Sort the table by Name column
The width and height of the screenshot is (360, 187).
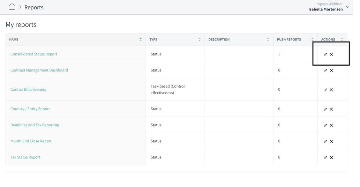(x=140, y=39)
